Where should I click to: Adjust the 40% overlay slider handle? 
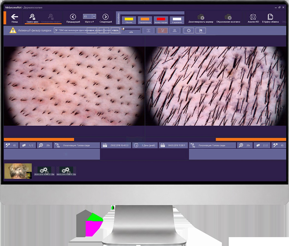124,29
